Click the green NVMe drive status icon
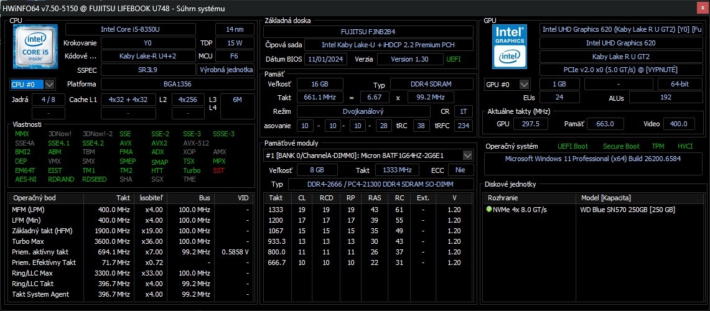 (x=489, y=210)
